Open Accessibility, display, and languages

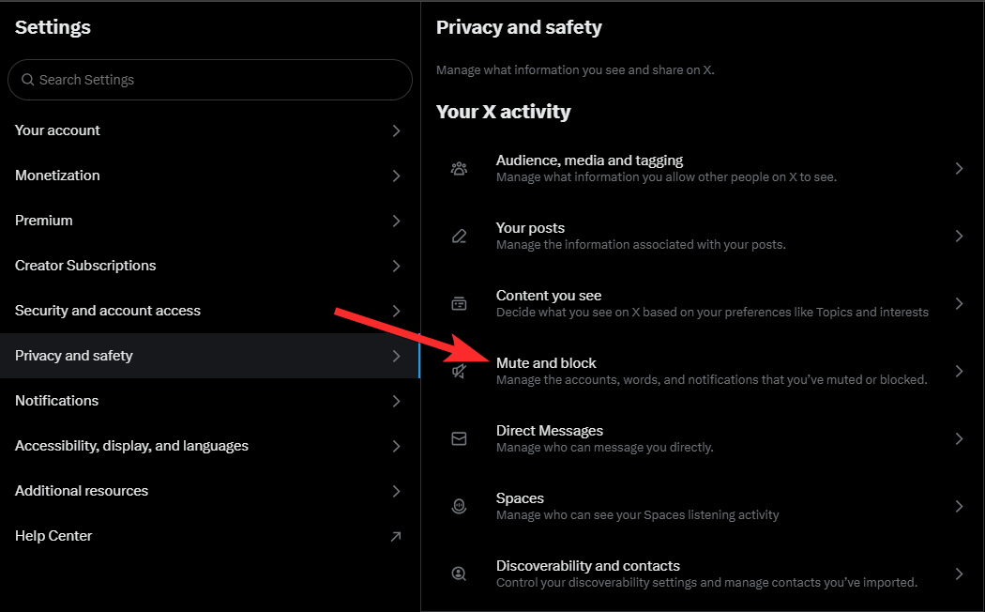pyautogui.click(x=131, y=446)
